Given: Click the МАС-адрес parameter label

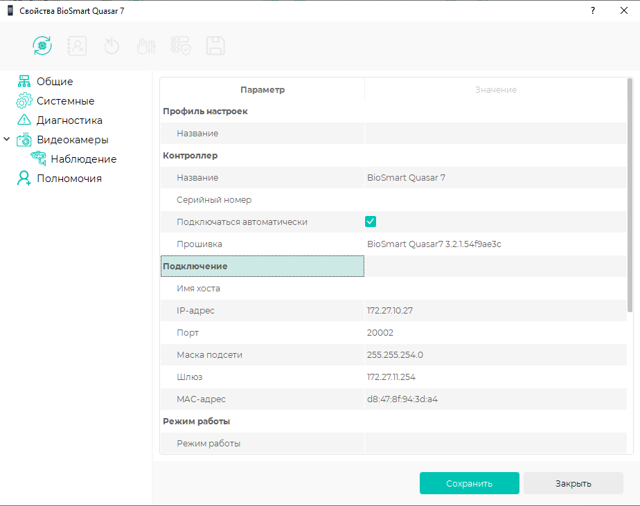Looking at the screenshot, I should coord(201,399).
